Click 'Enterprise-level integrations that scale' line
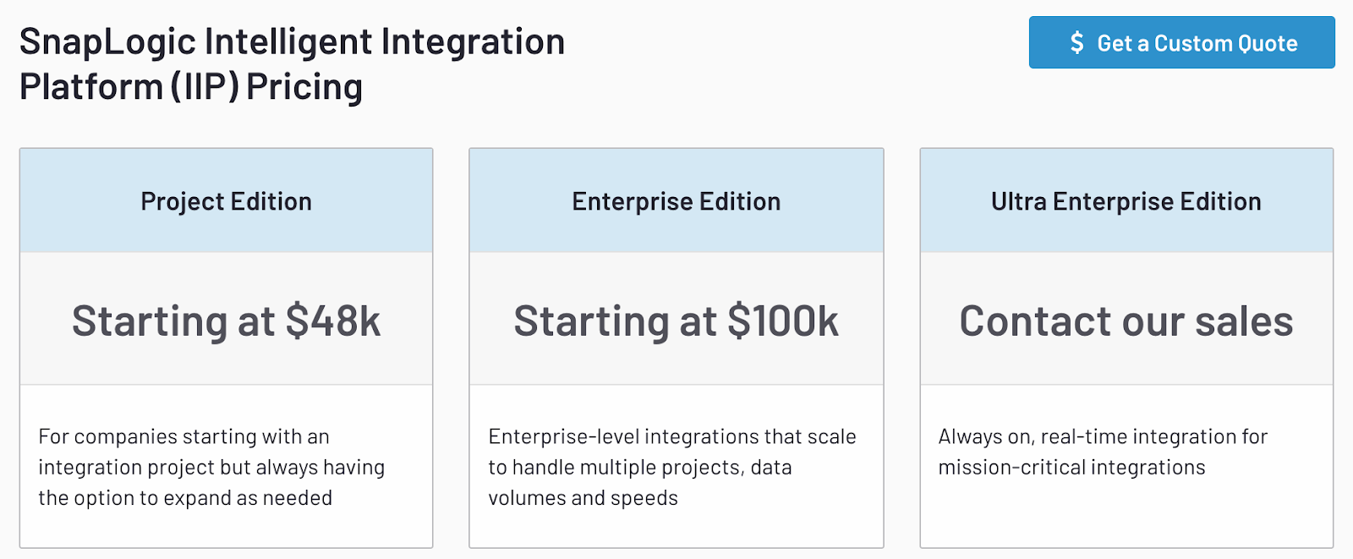The image size is (1353, 559). (x=672, y=436)
